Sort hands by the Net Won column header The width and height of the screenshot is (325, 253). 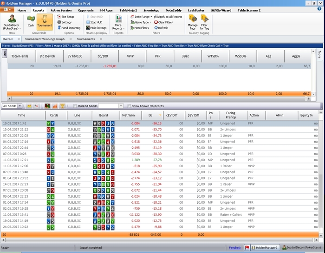pos(130,115)
